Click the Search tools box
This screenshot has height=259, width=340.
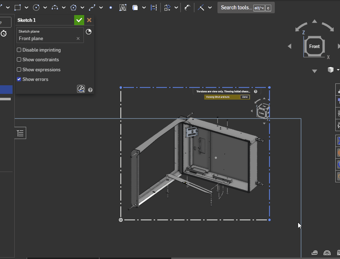coord(236,8)
